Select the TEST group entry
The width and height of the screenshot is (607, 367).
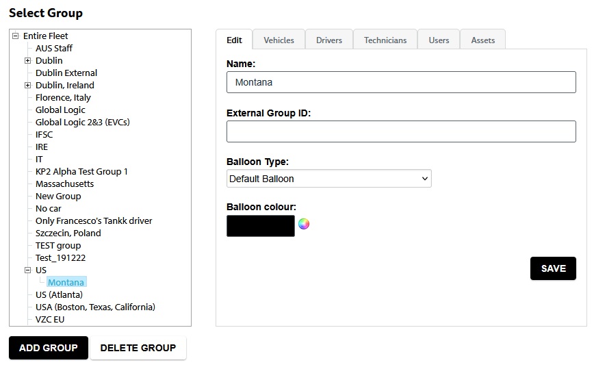pyautogui.click(x=58, y=246)
